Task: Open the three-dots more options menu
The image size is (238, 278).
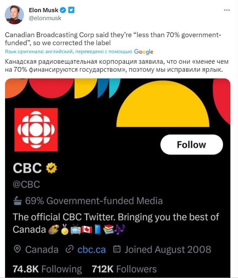Action: tap(227, 10)
